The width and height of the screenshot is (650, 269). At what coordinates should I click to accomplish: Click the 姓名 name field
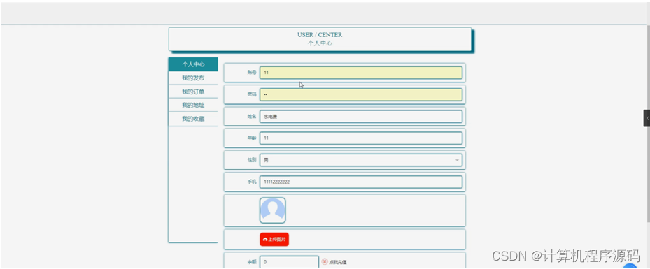pos(361,116)
